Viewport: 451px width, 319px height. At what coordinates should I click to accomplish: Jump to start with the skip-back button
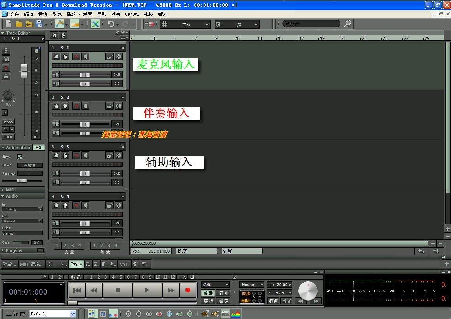(x=77, y=290)
